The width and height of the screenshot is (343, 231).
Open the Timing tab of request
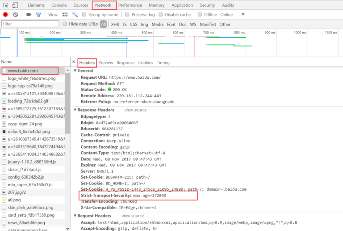[x=163, y=63]
